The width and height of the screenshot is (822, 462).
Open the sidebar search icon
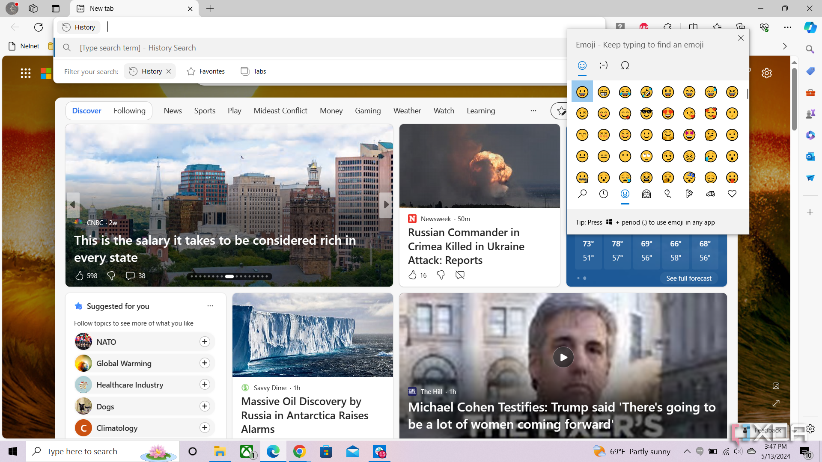pos(810,50)
